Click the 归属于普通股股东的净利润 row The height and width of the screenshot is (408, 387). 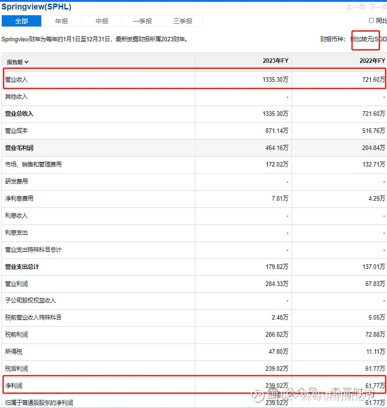(38, 402)
